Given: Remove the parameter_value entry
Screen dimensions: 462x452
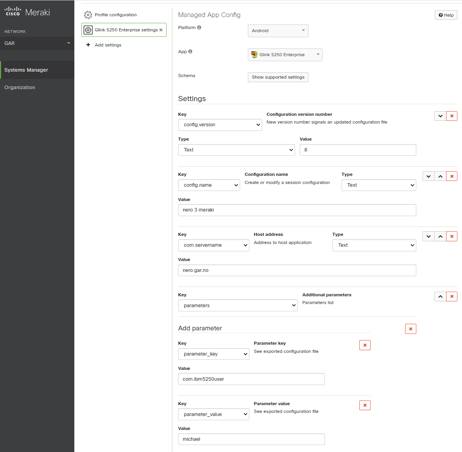Looking at the screenshot, I should click(x=365, y=406).
